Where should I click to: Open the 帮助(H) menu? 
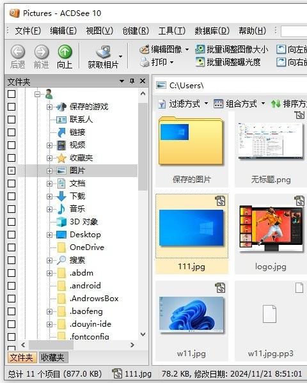(x=252, y=31)
